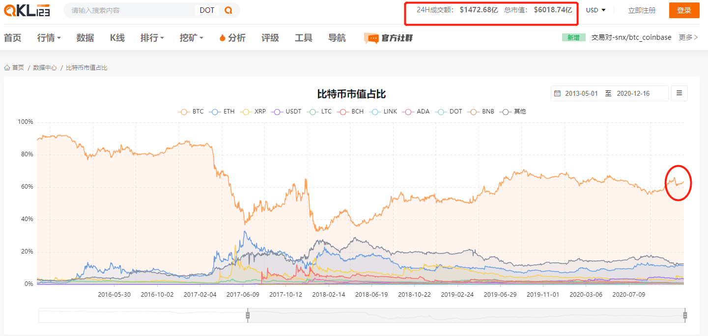This screenshot has height=336, width=708.
Task: Click the home icon in the breadcrumb
Action: click(x=7, y=67)
